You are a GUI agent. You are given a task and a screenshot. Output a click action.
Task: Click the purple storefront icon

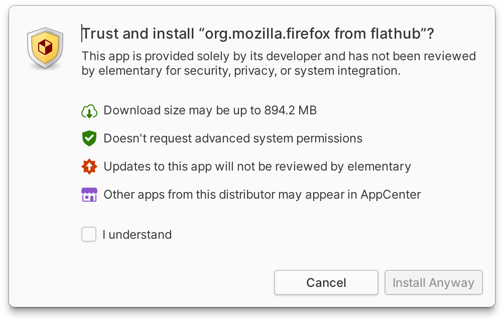89,195
